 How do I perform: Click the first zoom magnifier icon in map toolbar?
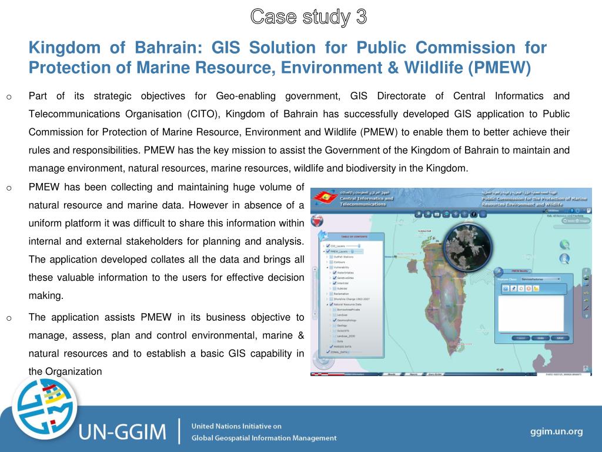point(418,214)
